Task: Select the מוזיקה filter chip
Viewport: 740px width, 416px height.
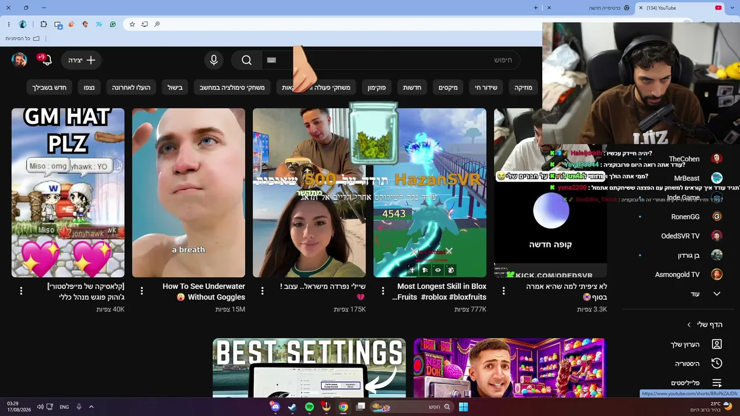Action: point(523,88)
